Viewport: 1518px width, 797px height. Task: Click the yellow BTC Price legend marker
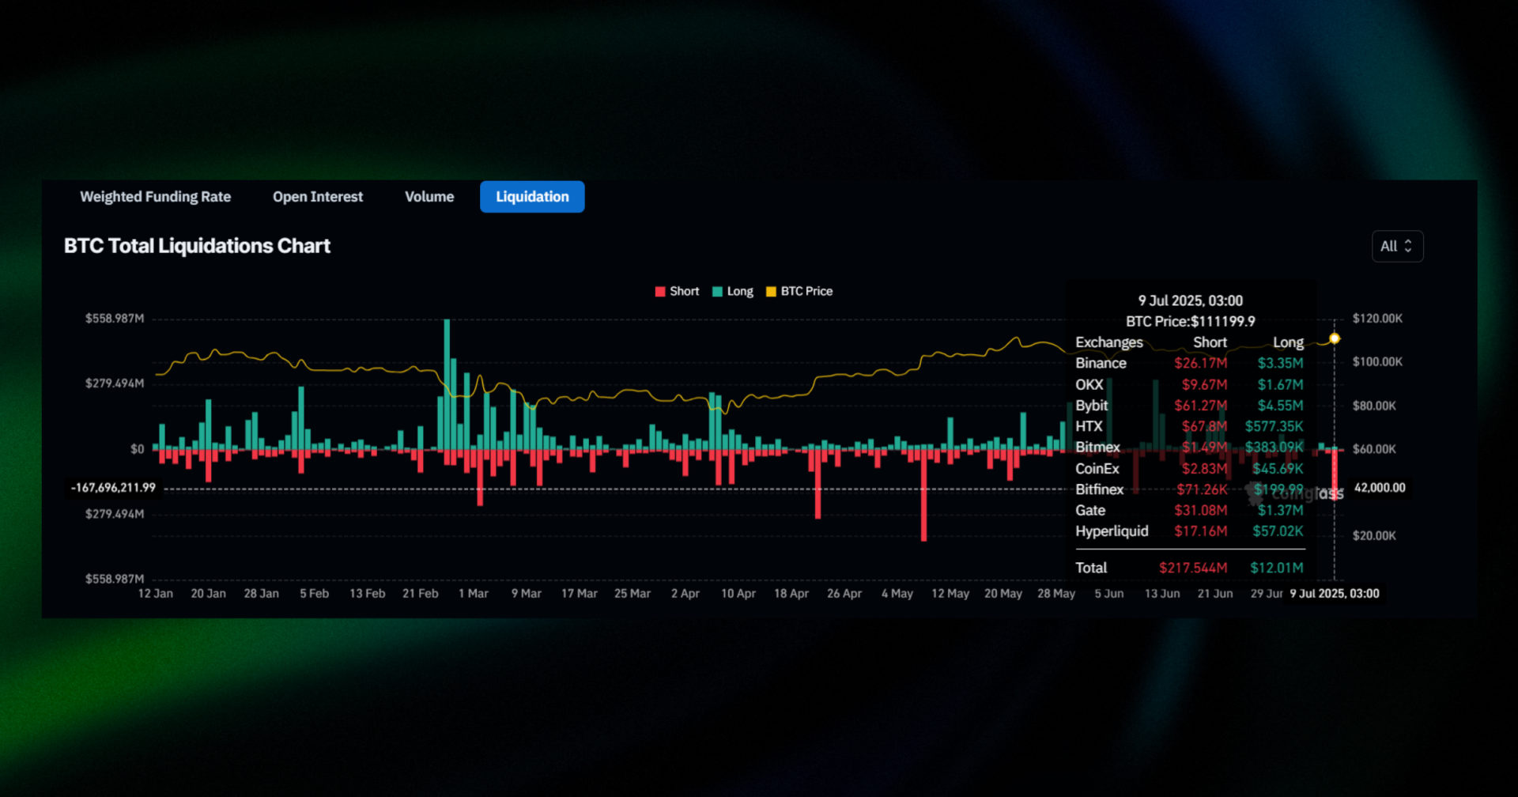[770, 291]
